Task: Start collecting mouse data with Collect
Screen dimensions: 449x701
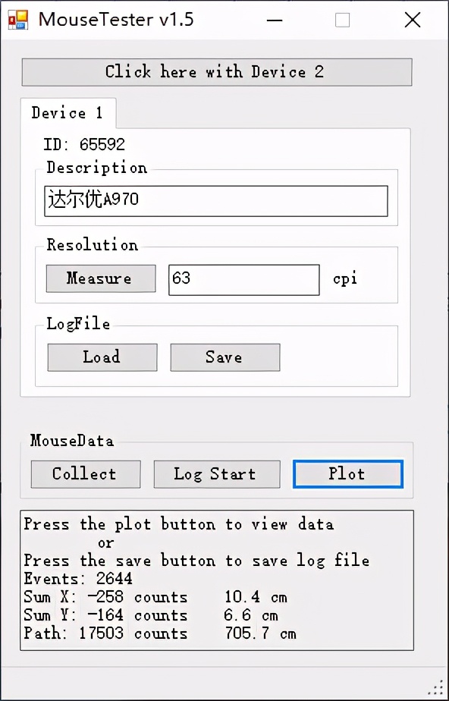Action: [x=86, y=474]
